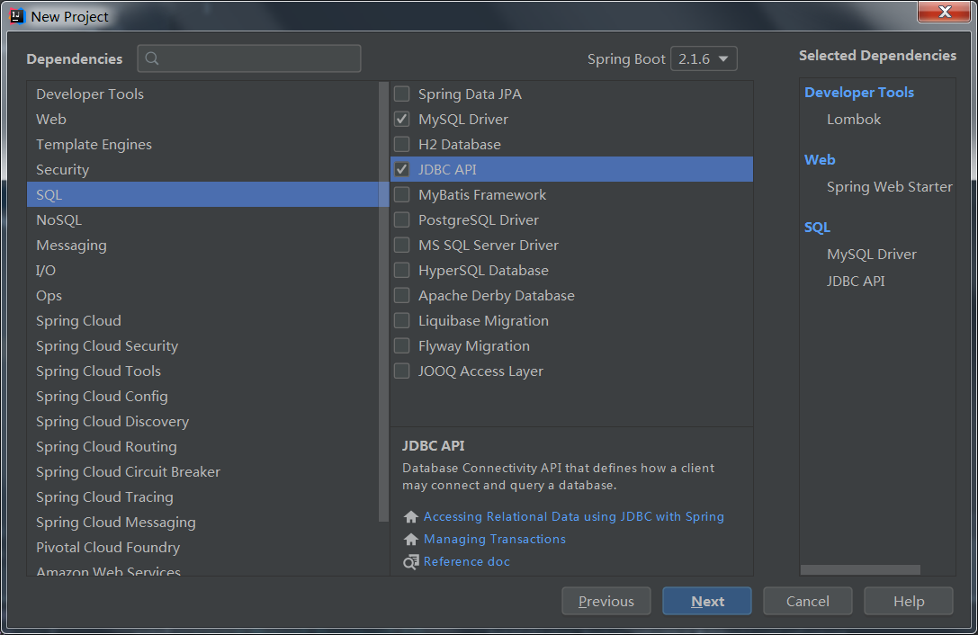Choose Spring Cloud Circuit Breaker category
The image size is (978, 635).
(x=202, y=471)
